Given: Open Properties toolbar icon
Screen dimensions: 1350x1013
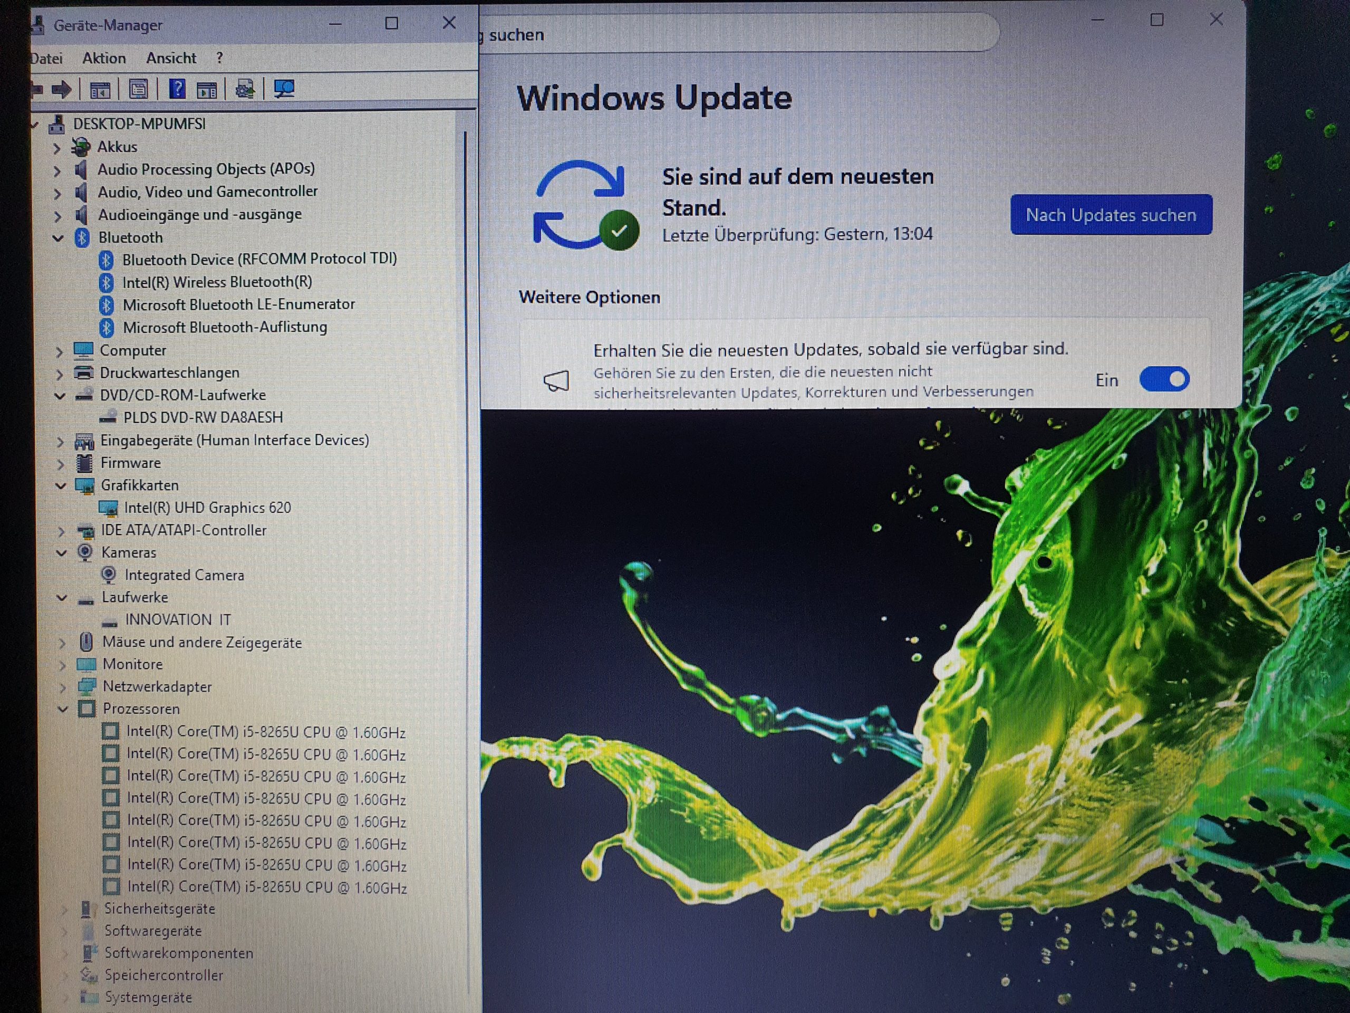Looking at the screenshot, I should coord(139,90).
